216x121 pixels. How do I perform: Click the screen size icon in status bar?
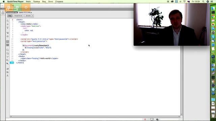(x=152, y=119)
